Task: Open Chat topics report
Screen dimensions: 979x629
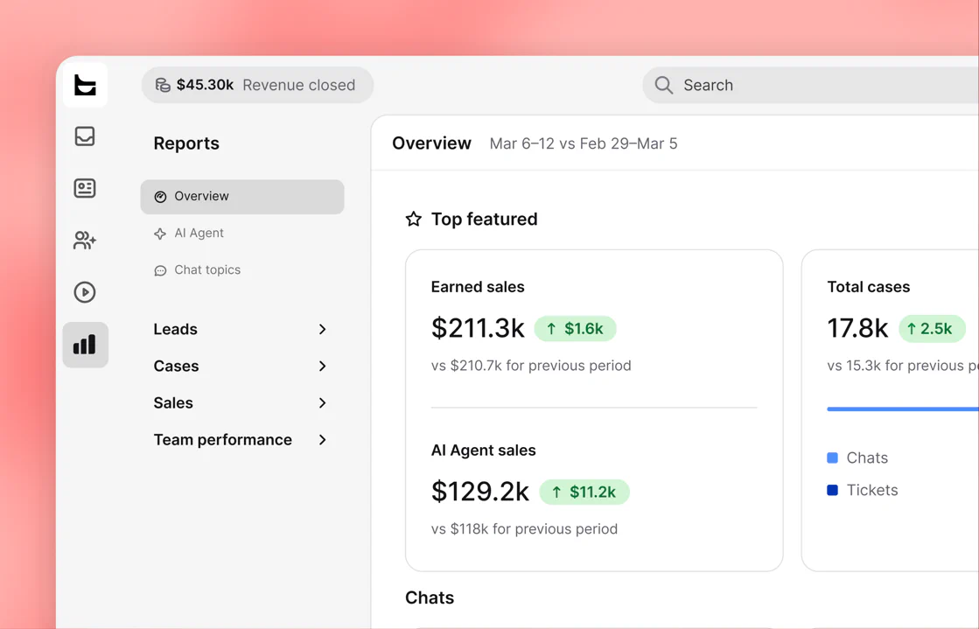Action: coord(207,269)
